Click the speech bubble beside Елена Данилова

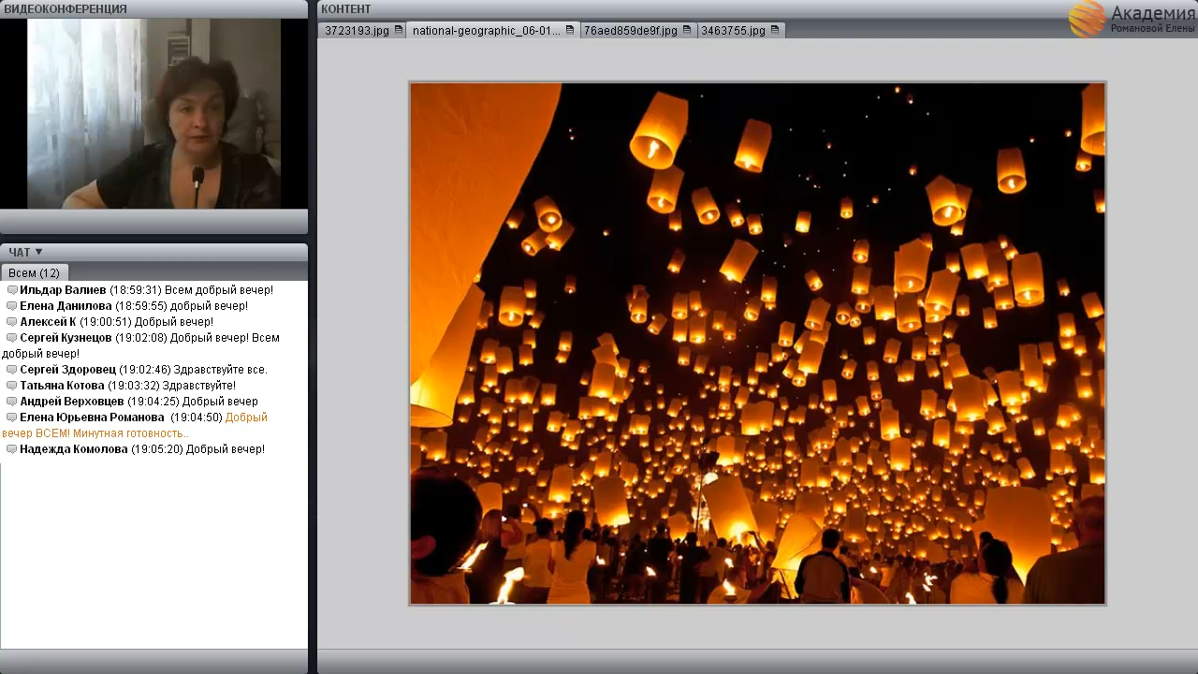(x=12, y=306)
